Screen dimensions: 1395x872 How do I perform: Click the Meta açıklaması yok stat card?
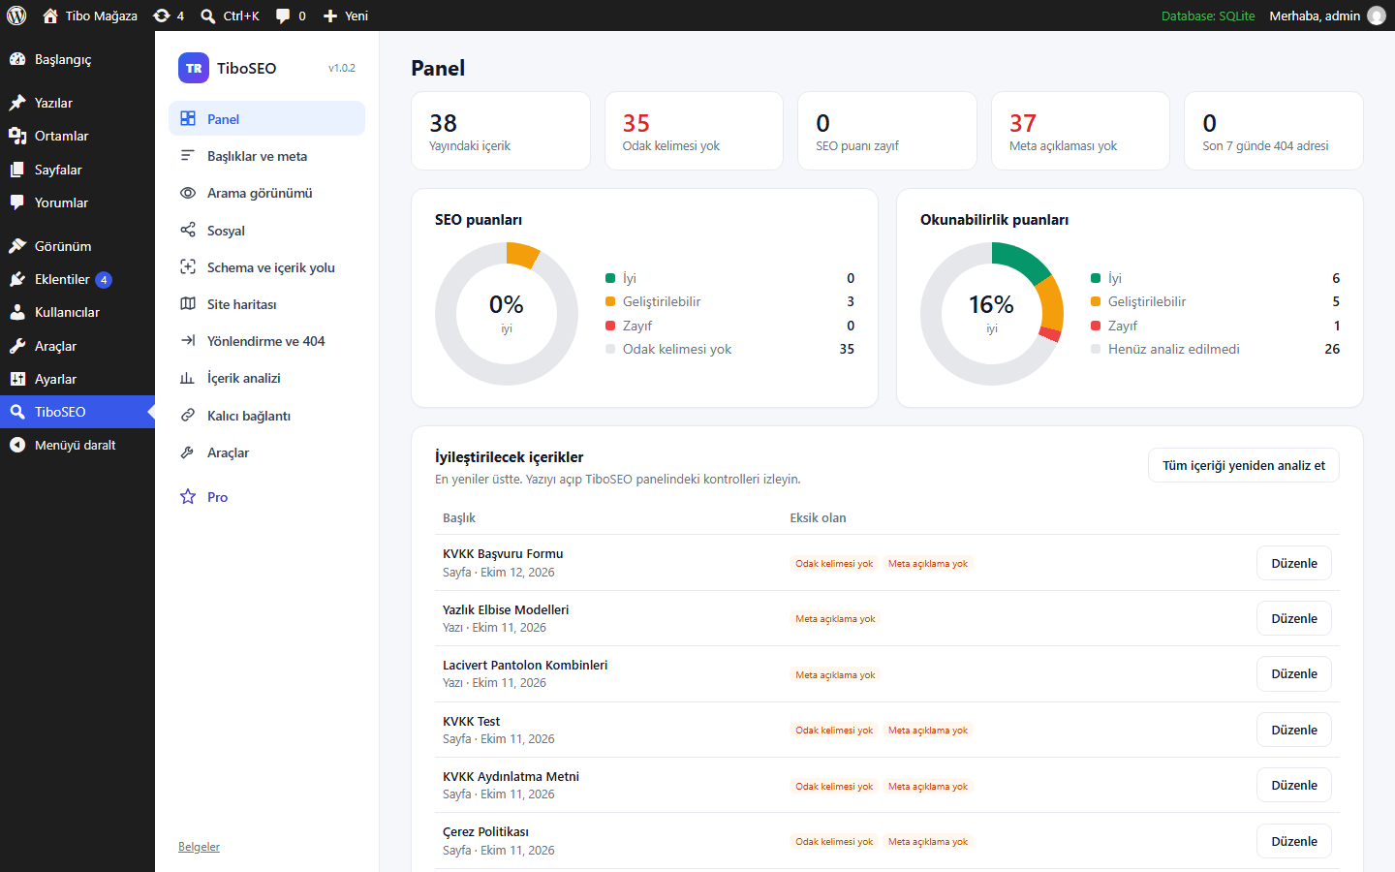click(x=1080, y=131)
